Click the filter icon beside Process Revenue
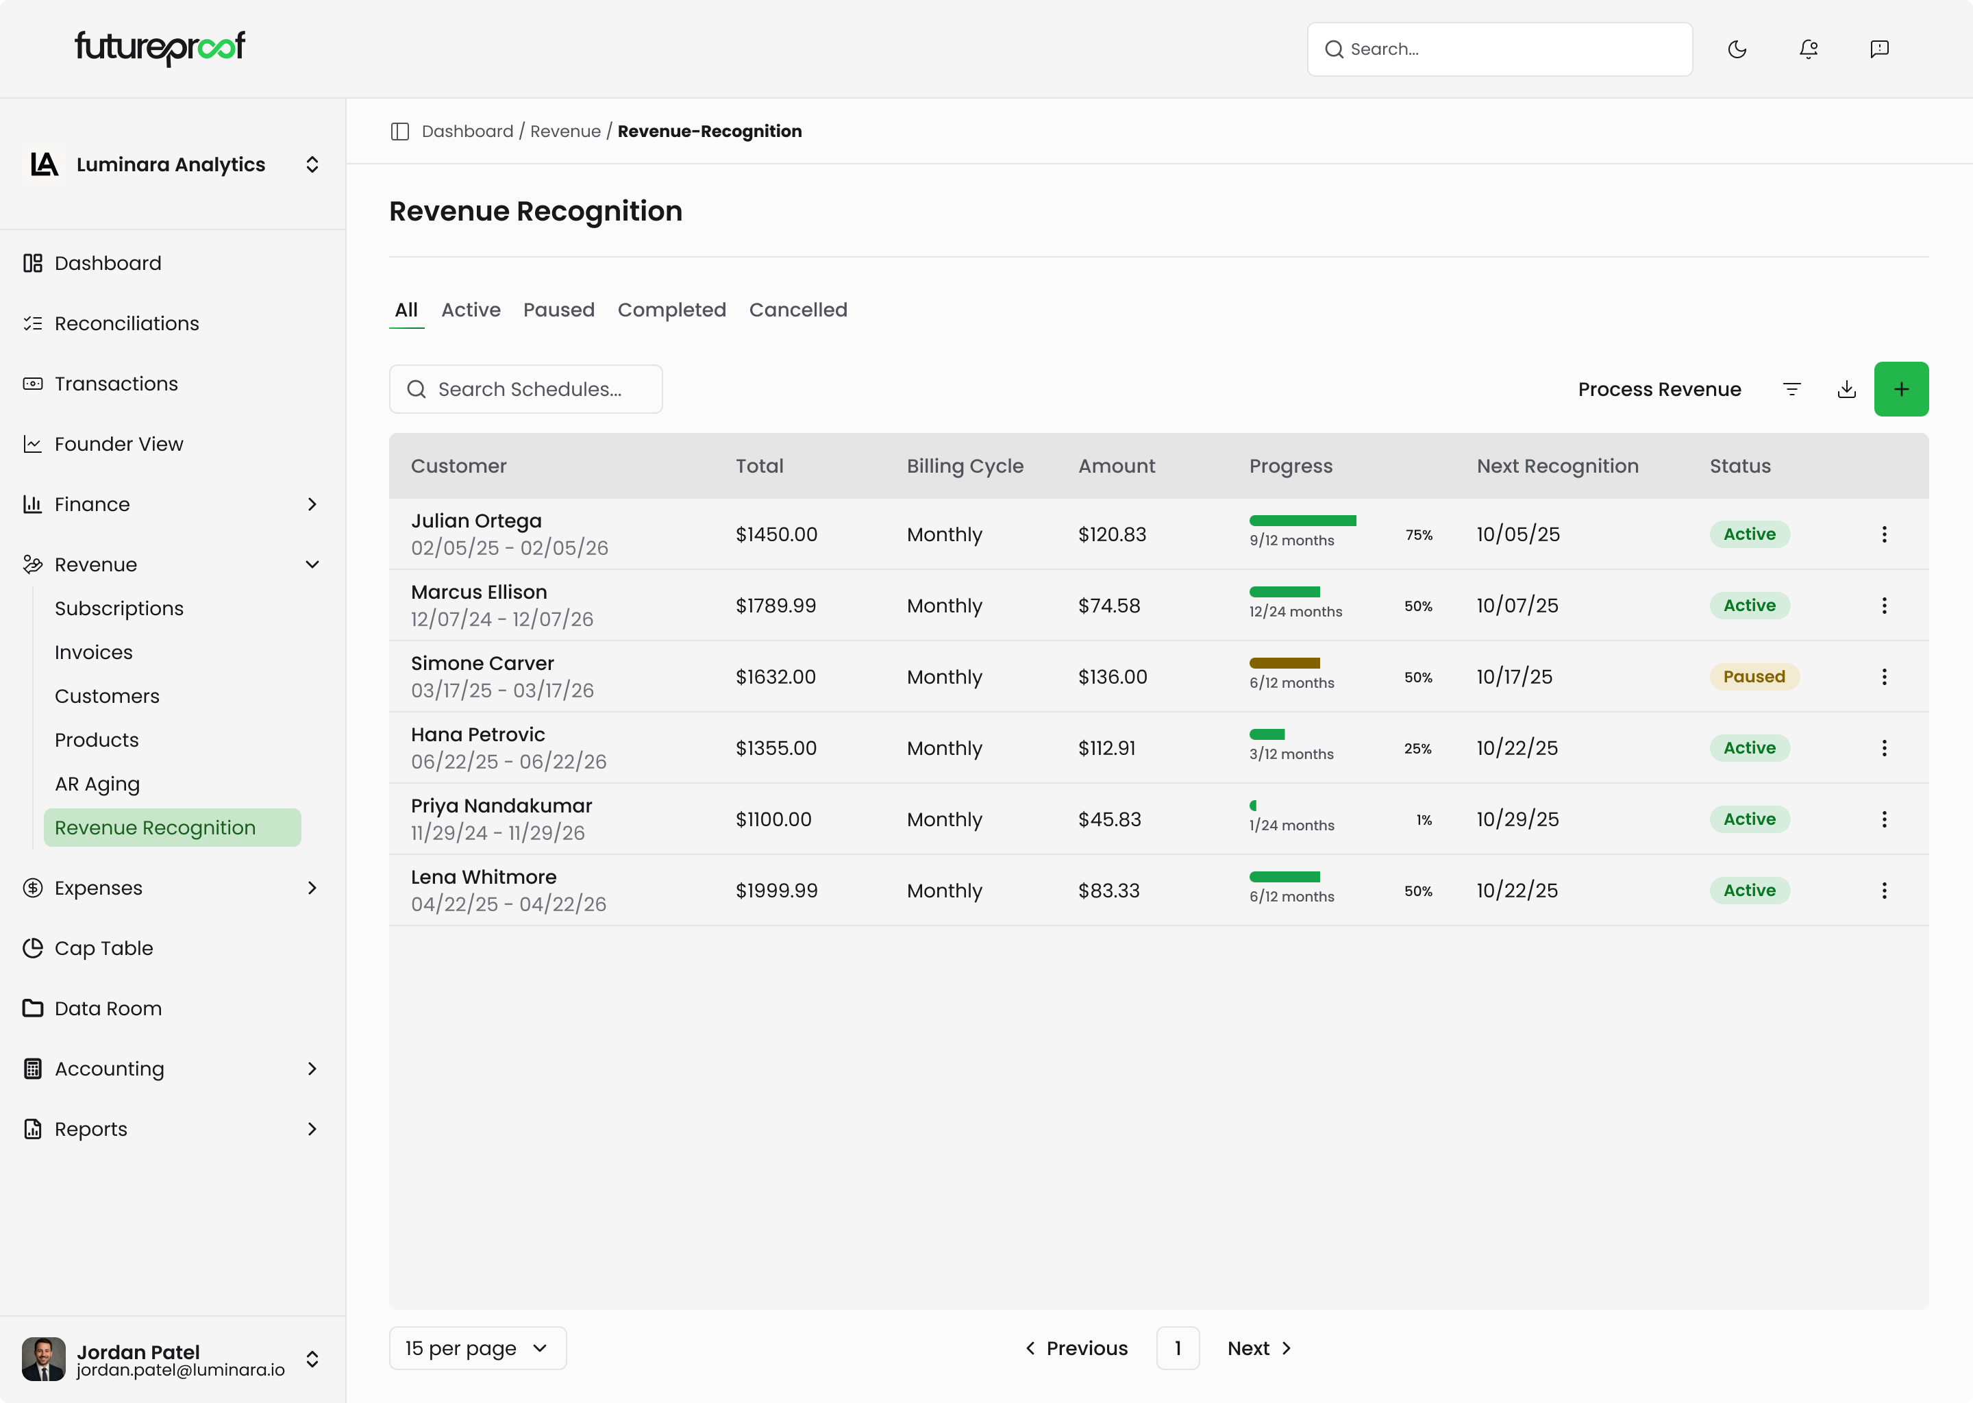The image size is (1973, 1403). (1791, 390)
